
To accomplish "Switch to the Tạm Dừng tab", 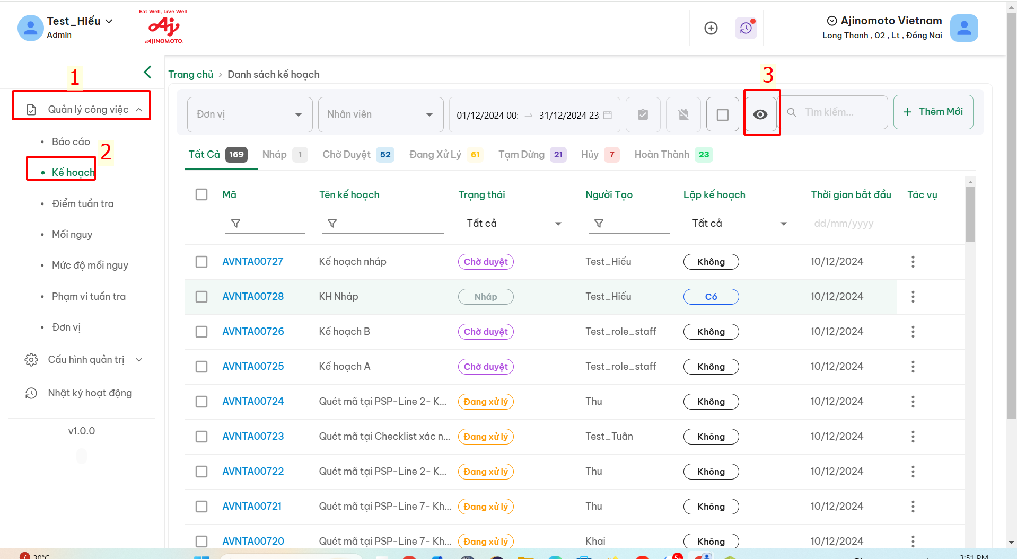I will 532,155.
